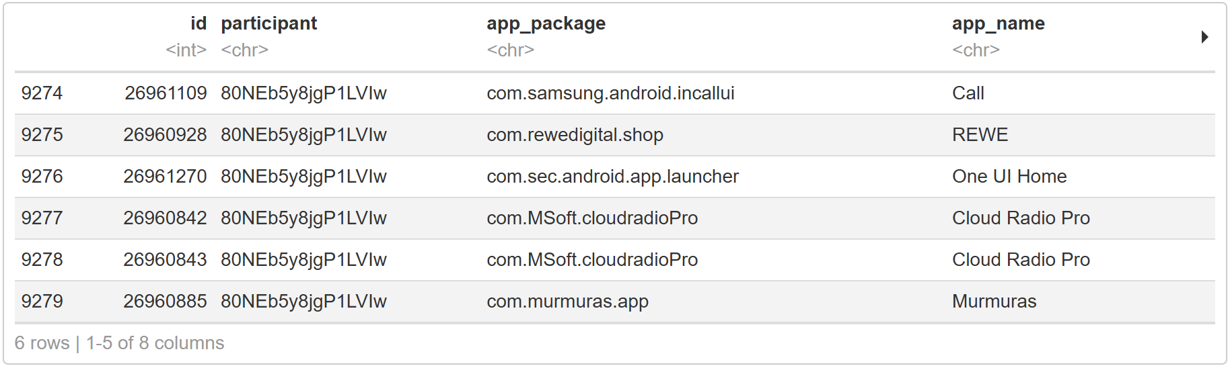
Task: Click row number 9279
Action: click(42, 302)
